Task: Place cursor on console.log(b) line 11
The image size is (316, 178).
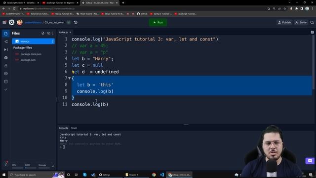Action: [90, 104]
